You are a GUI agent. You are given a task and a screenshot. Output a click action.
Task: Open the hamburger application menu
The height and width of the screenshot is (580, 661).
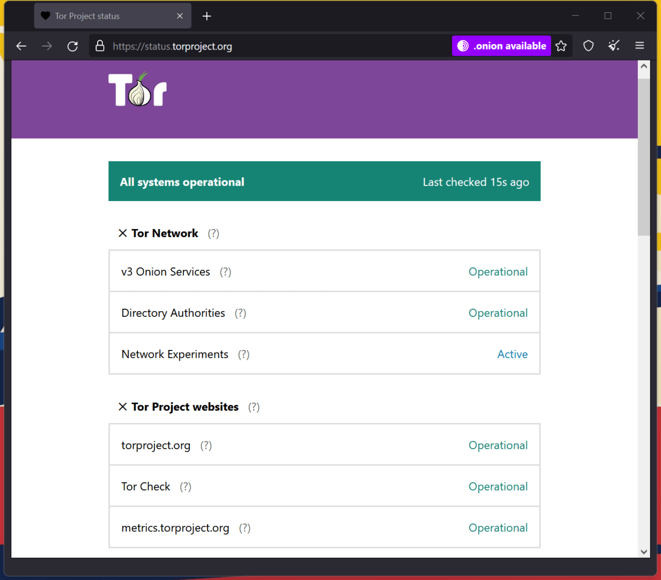point(639,46)
